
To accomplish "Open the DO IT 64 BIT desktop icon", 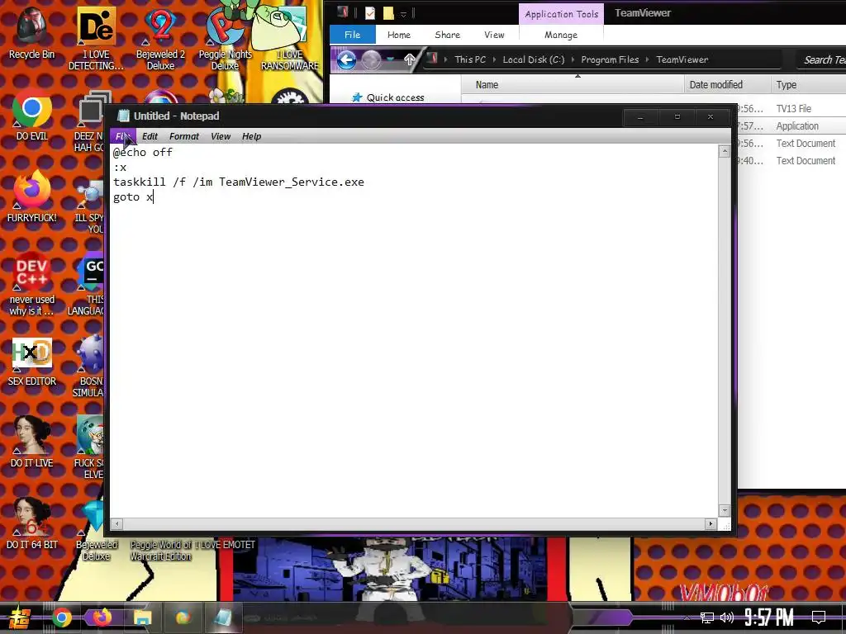I will coord(32,524).
